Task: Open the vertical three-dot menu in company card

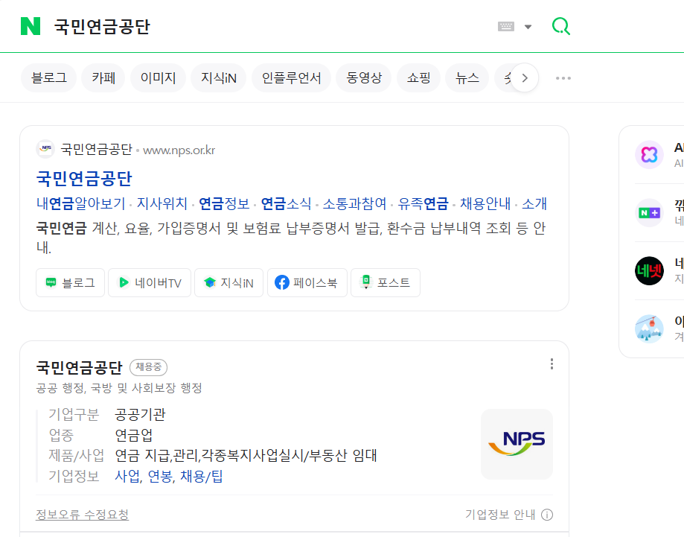Action: (552, 364)
